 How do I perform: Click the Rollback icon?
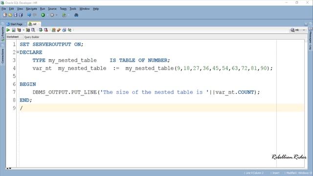46,30
